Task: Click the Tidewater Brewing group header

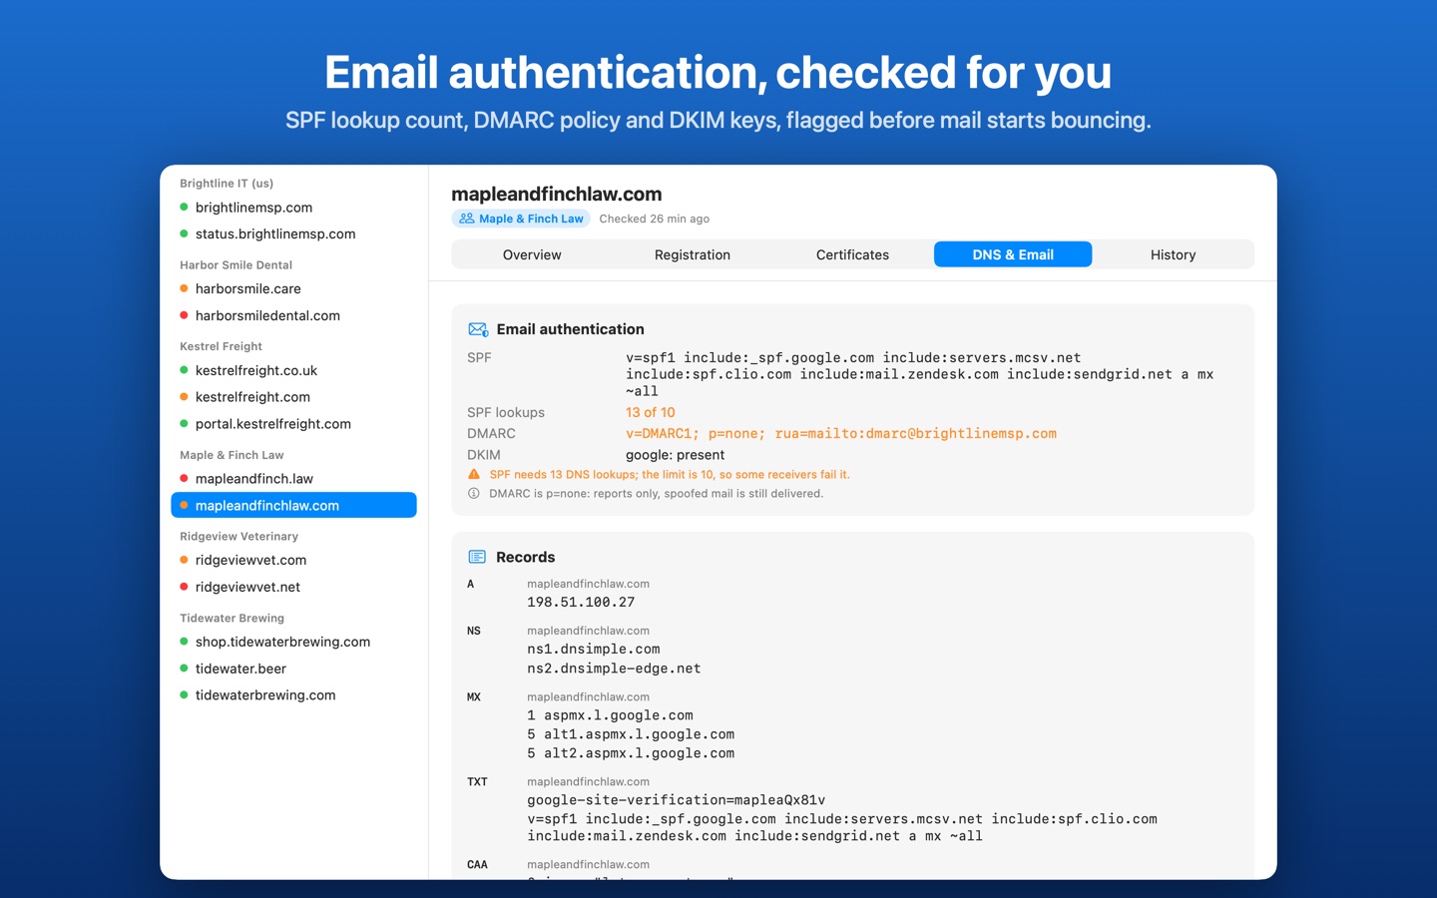Action: [x=232, y=619]
